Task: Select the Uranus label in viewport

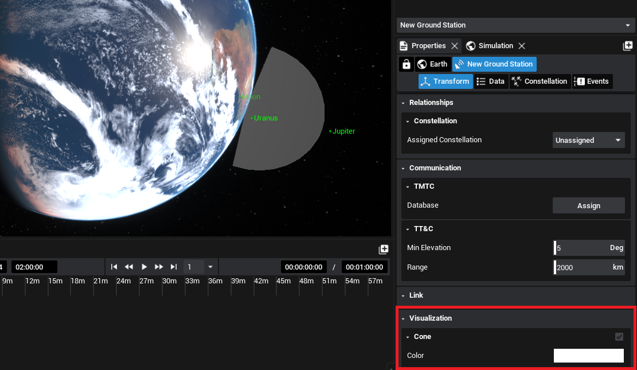Action: [265, 118]
